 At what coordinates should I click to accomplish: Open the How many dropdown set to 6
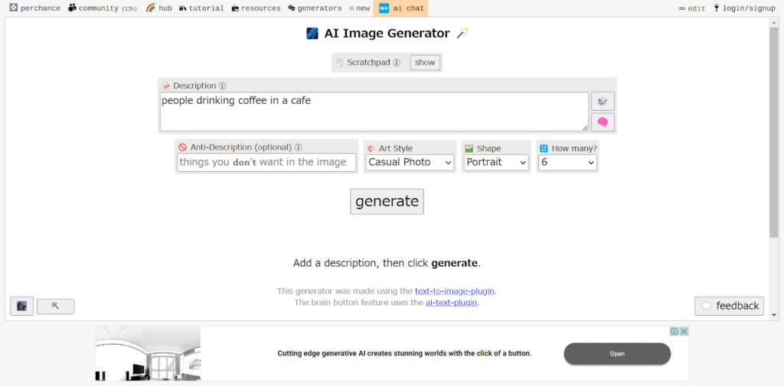coord(567,162)
